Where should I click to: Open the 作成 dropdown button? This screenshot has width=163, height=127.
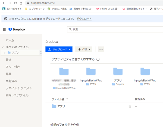coord(84,49)
